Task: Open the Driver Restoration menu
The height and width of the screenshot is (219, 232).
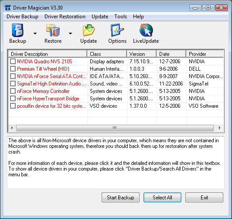Action: tap(65, 17)
